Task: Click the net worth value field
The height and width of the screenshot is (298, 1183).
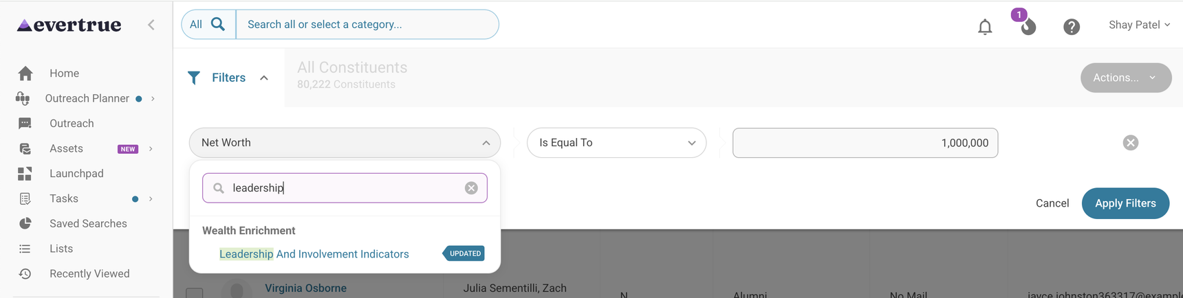Action: tap(865, 143)
